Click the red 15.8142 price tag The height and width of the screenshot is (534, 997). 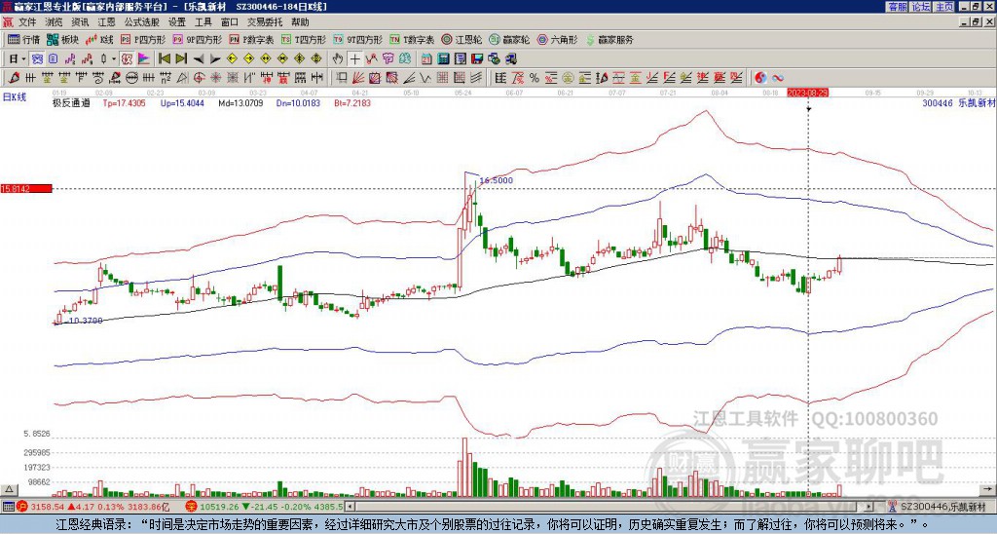click(26, 188)
